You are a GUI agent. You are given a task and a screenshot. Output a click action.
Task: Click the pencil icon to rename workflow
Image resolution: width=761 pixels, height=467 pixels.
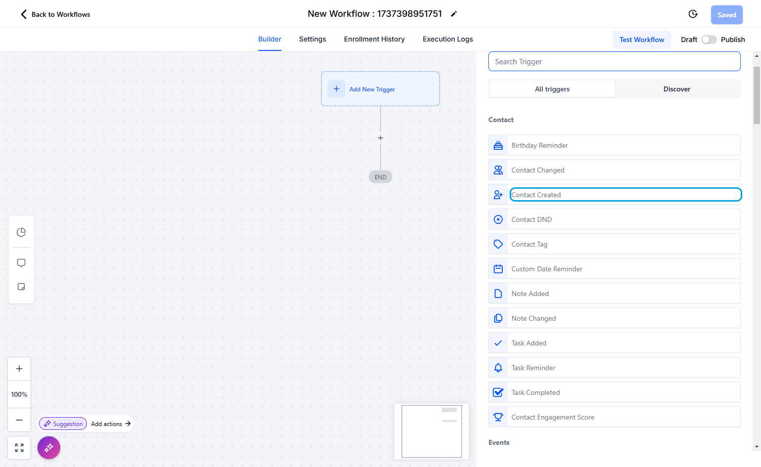pos(454,14)
